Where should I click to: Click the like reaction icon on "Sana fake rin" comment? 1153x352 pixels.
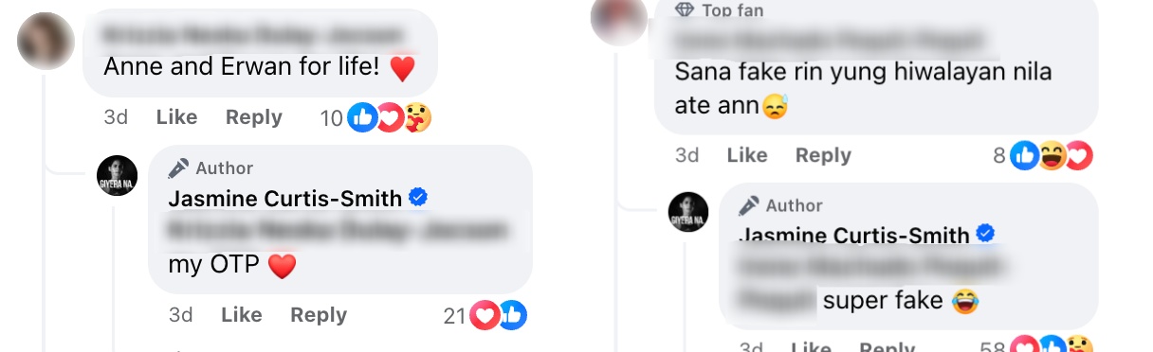click(x=1024, y=155)
